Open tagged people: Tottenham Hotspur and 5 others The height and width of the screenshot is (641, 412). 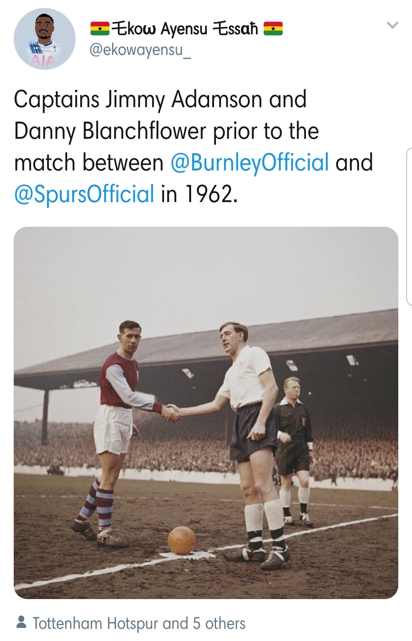tap(139, 624)
